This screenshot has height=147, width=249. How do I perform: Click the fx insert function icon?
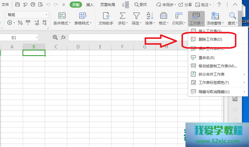pyautogui.click(x=63, y=37)
